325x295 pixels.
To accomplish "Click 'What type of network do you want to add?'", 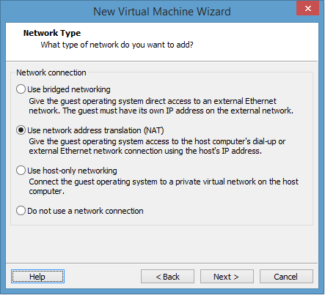I will 117,45.
